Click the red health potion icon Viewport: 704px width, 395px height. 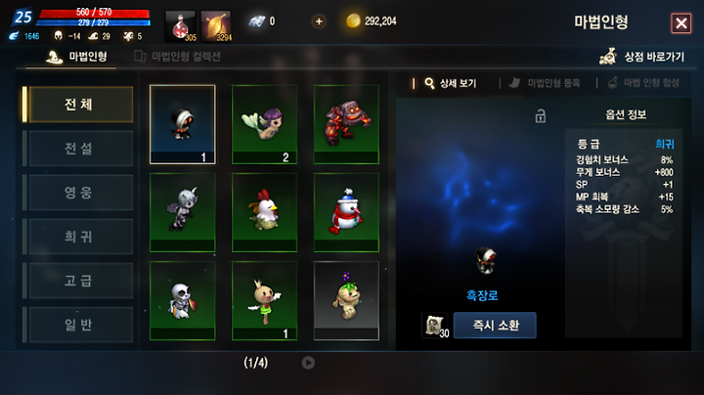[x=181, y=26]
